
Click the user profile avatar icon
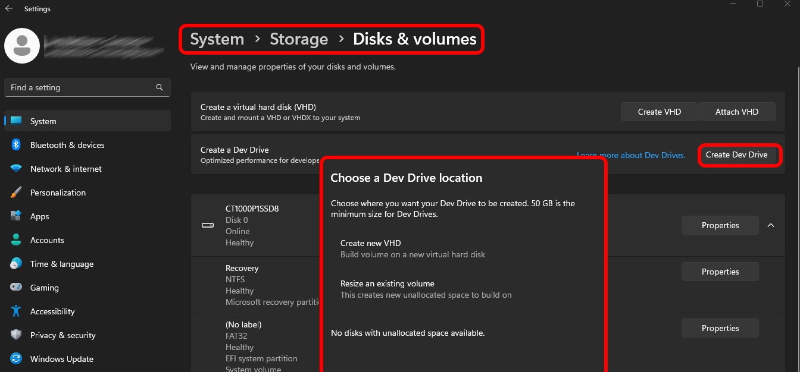coord(22,46)
